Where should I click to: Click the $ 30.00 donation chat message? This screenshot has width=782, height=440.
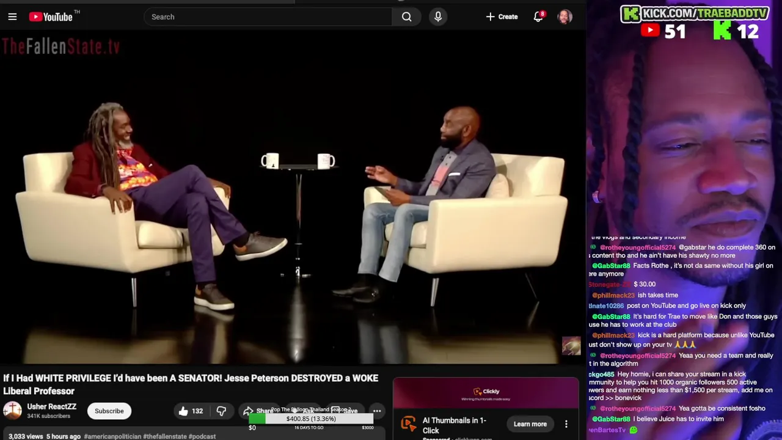coord(645,284)
